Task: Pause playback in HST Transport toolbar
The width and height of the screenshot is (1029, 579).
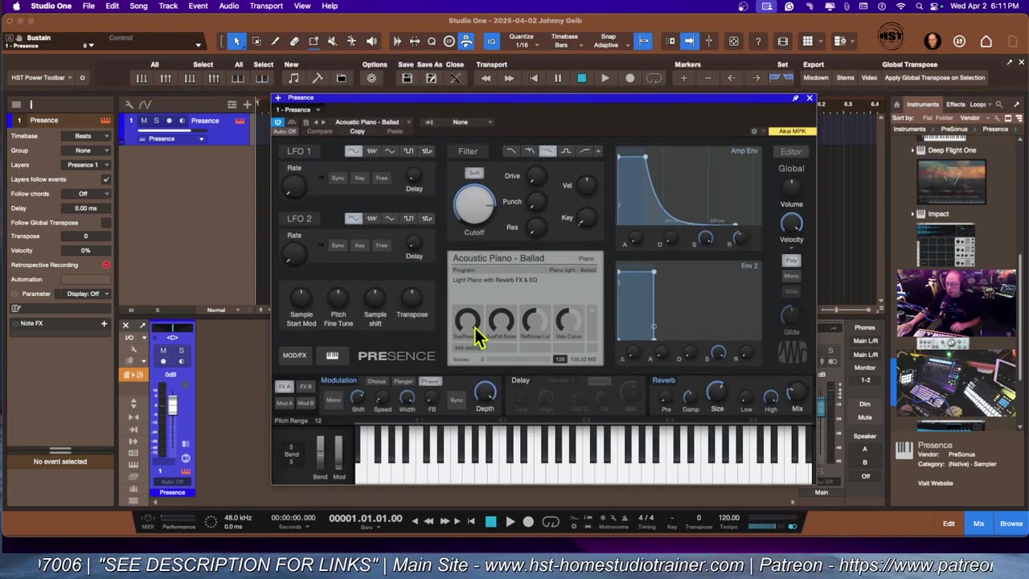Action: (557, 78)
